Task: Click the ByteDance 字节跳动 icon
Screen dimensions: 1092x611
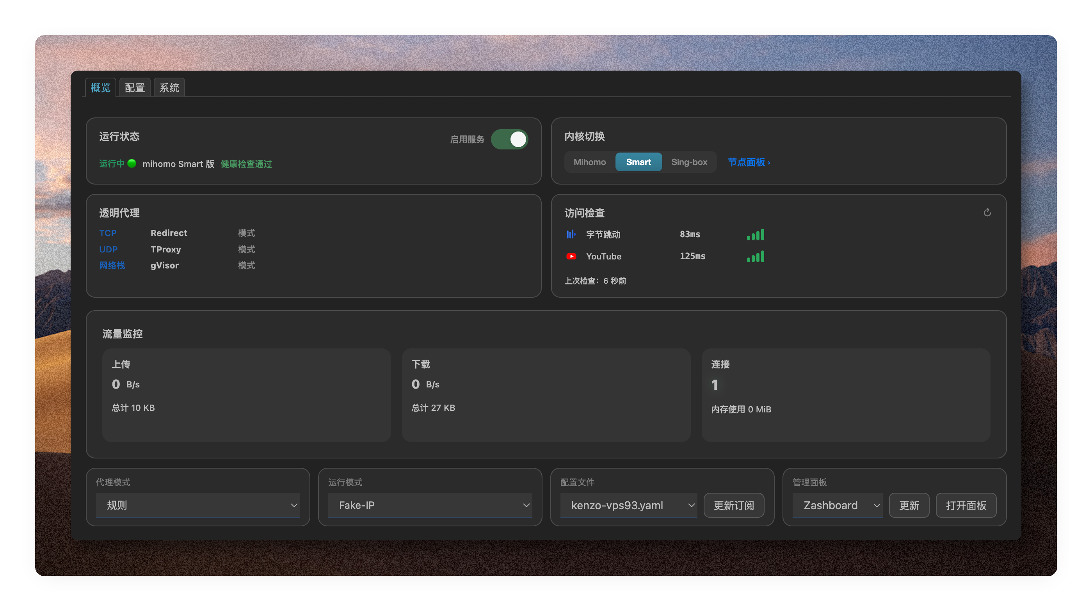Action: [571, 234]
